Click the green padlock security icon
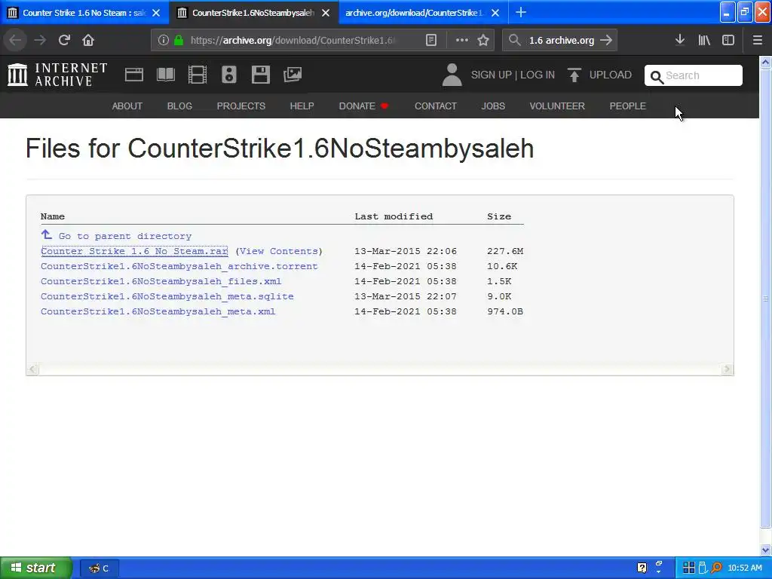The width and height of the screenshot is (772, 579). pyautogui.click(x=179, y=41)
